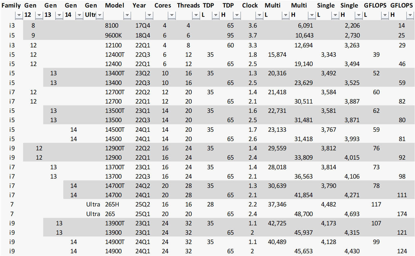Viewport: 415px width, 256px height.
Task: Select the Multi L value '37,346'
Action: point(277,205)
